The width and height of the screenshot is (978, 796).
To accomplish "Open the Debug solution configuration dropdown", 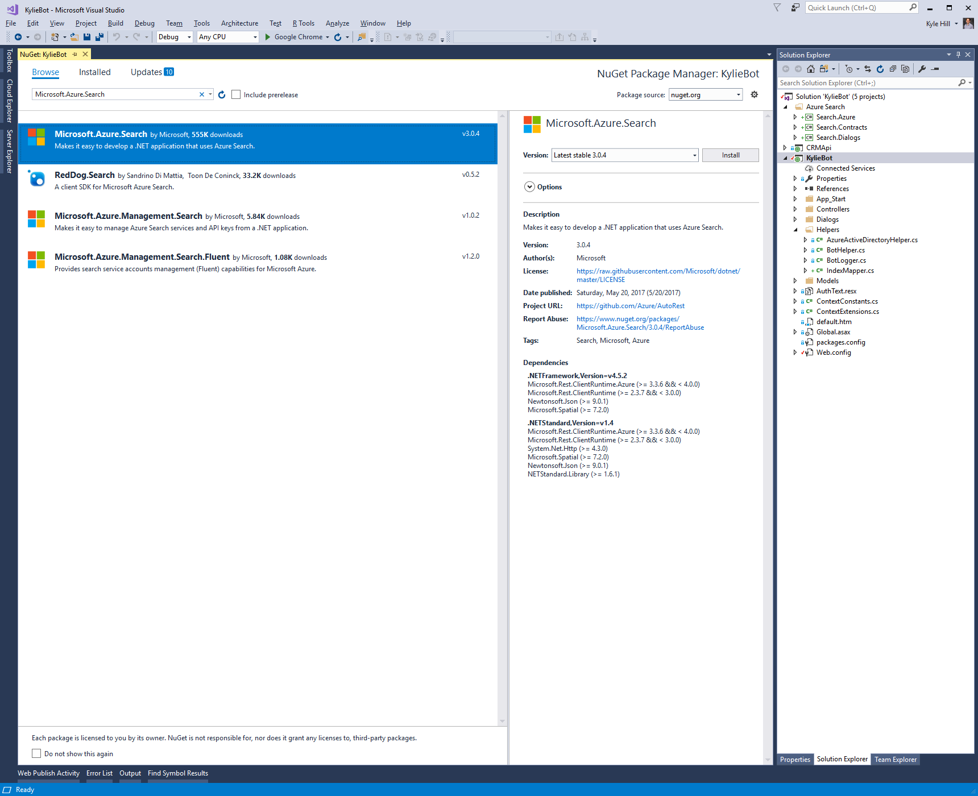I will coord(175,37).
